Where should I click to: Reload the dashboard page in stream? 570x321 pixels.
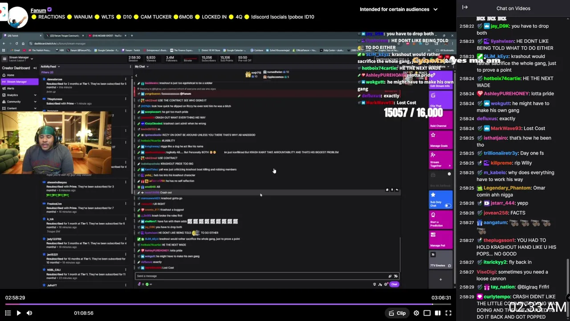click(16, 43)
